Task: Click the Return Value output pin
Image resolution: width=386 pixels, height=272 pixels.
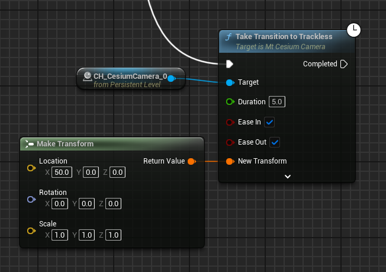Action: pos(191,161)
